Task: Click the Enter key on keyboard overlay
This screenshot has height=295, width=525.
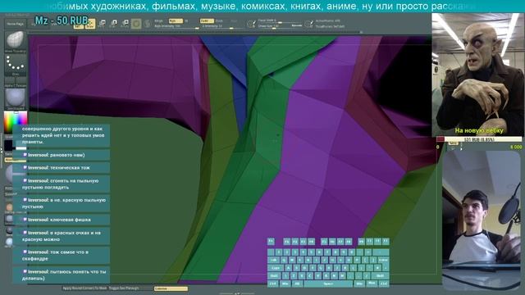Action: click(383, 260)
